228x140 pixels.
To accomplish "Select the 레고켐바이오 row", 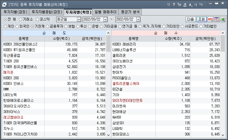I will 54,117.
